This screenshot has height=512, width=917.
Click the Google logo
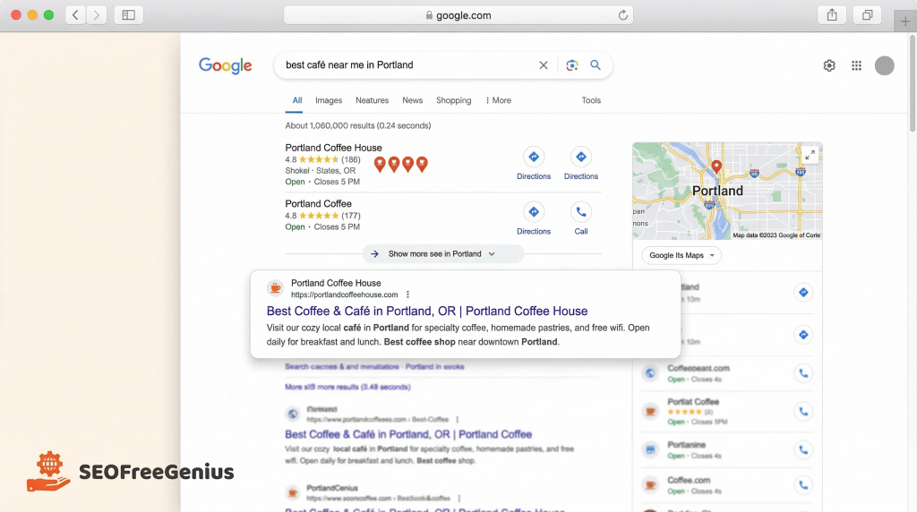click(x=225, y=65)
